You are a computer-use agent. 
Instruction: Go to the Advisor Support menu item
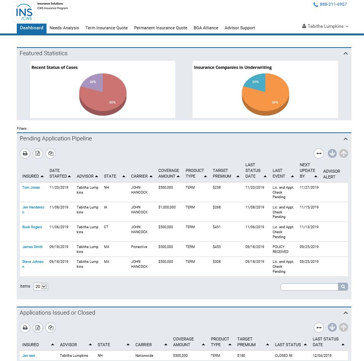click(240, 28)
